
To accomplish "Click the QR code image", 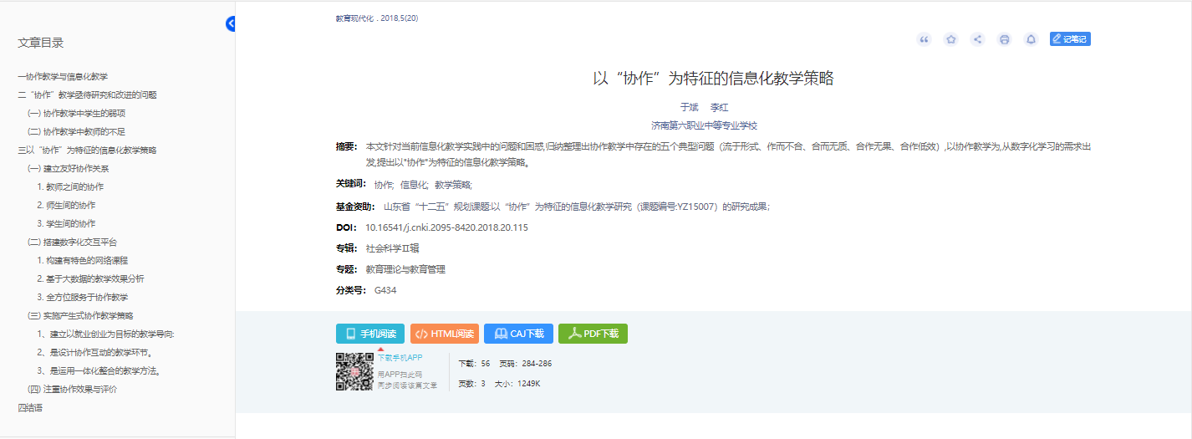I will pos(354,372).
